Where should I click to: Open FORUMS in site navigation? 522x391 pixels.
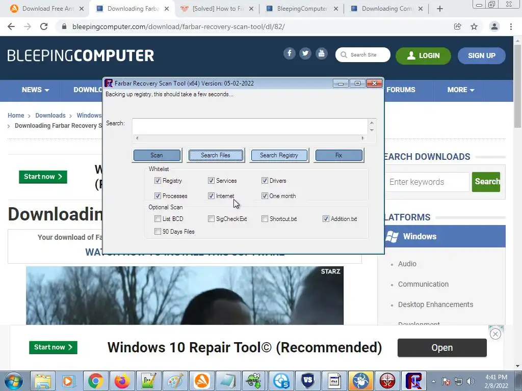[401, 90]
